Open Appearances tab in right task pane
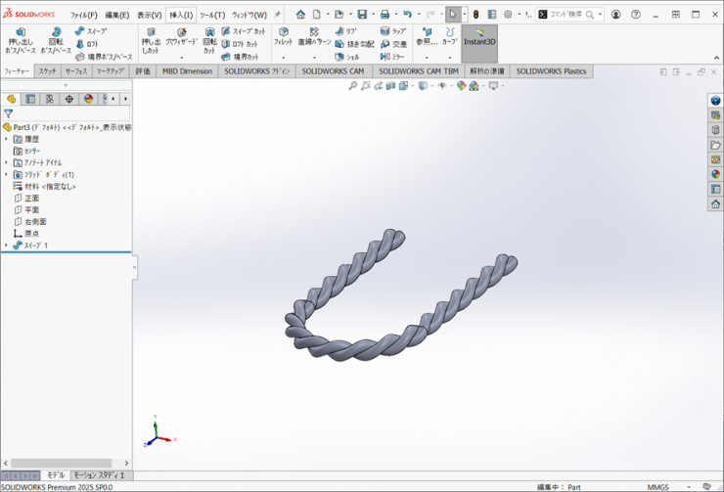The width and height of the screenshot is (724, 492). tap(715, 174)
